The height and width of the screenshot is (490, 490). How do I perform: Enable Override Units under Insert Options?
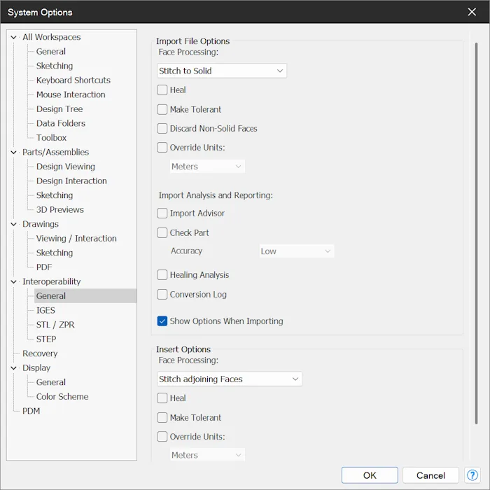point(162,436)
